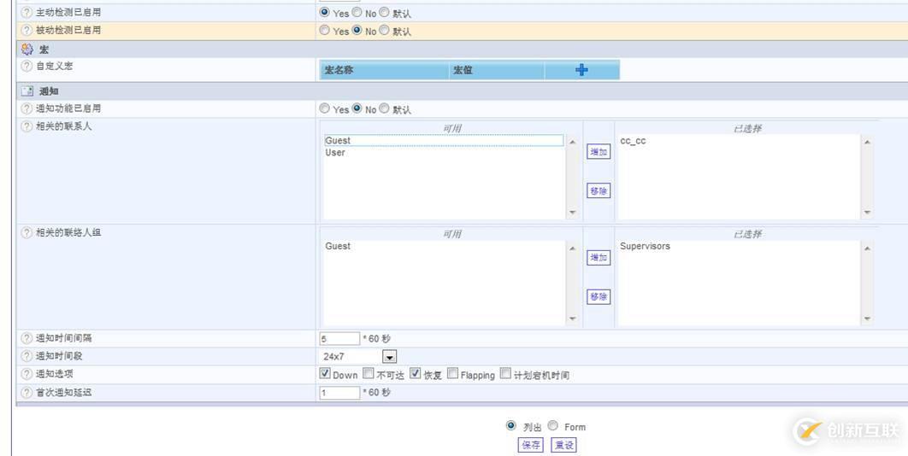Toggle the 恢复 notification checkbox
The image size is (908, 456).
(x=416, y=373)
